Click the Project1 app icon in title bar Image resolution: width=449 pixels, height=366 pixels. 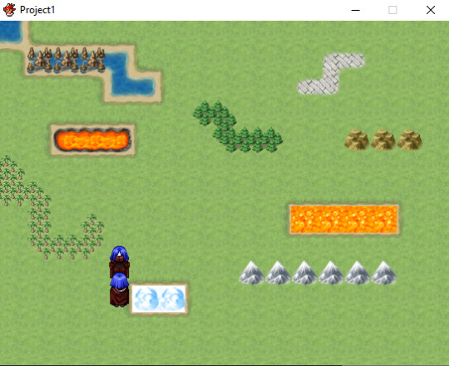(9, 10)
